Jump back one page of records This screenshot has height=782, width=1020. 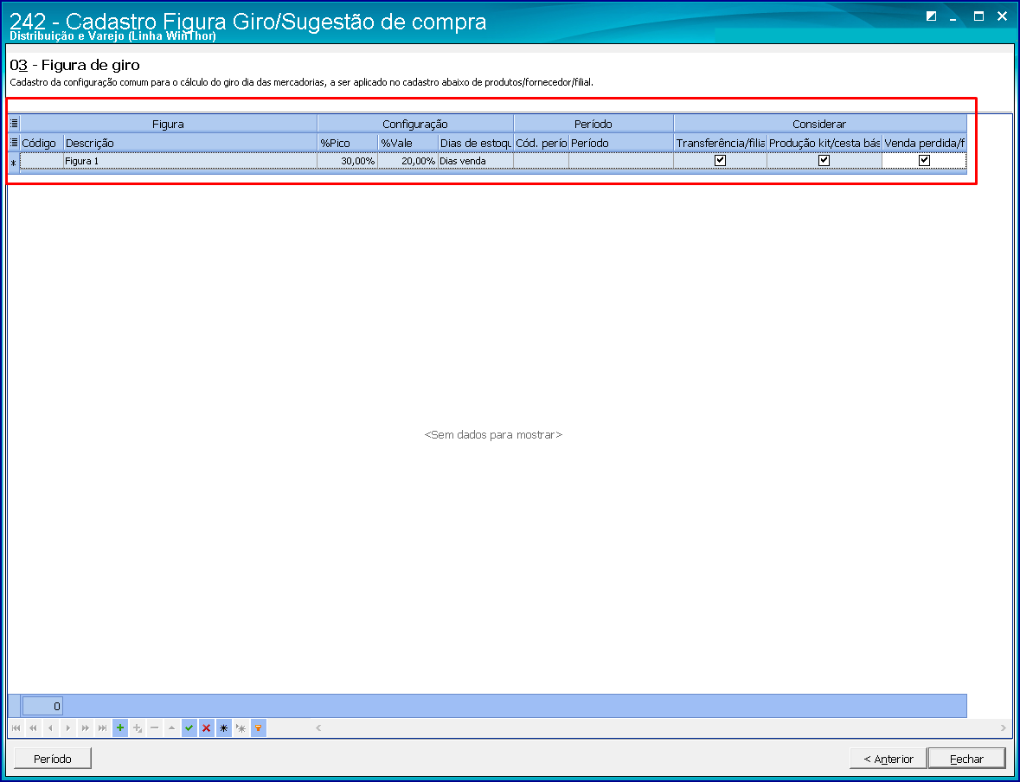33,728
